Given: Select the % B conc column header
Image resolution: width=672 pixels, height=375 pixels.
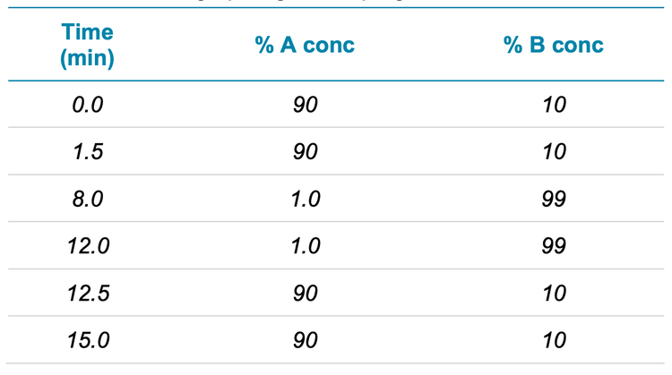Looking at the screenshot, I should coord(554,46).
